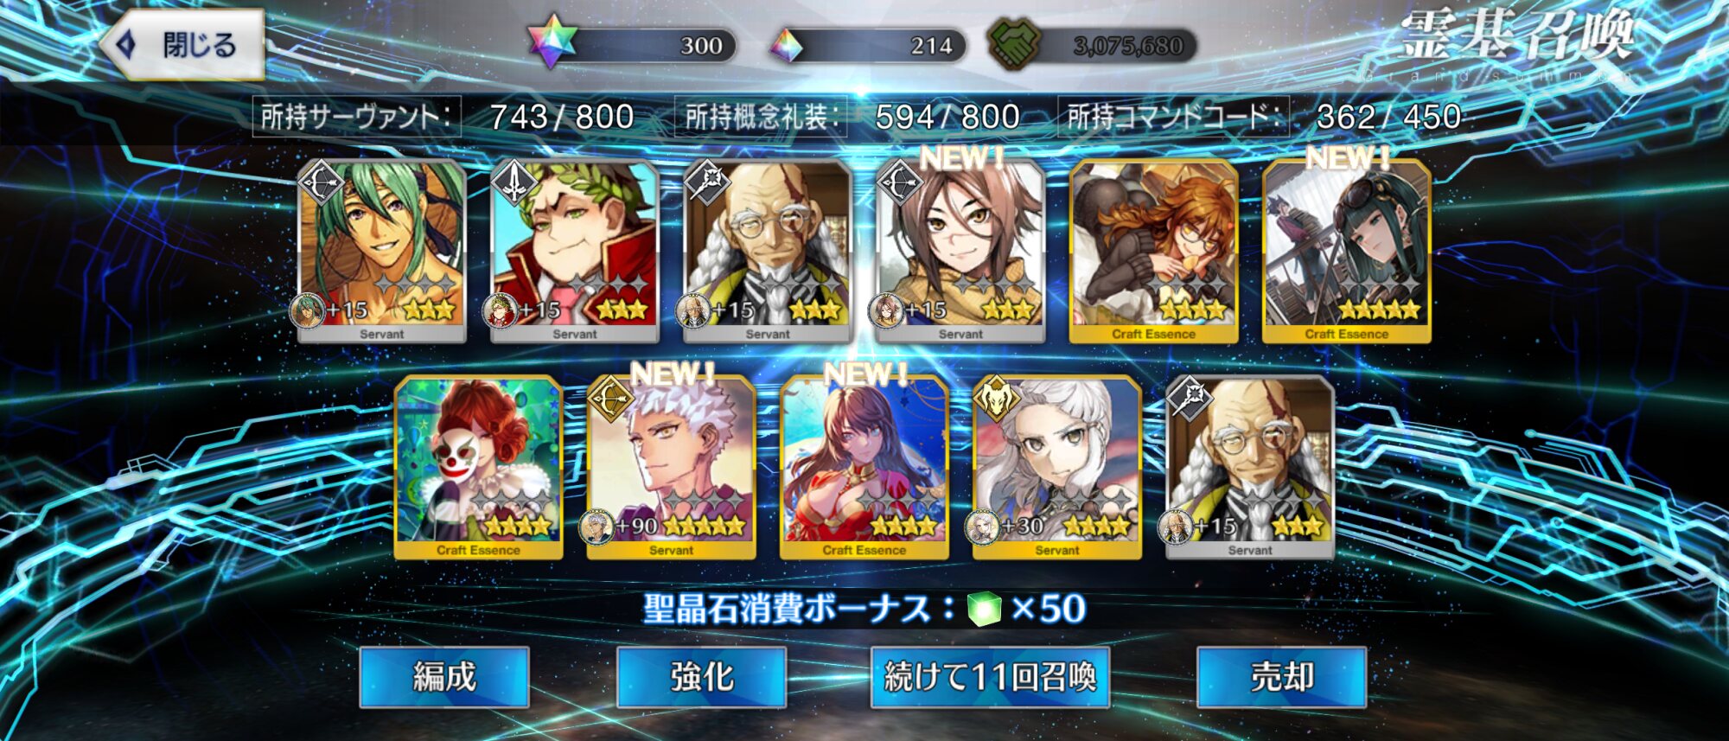Tap the green handshake Friend Point icon
1729x741 pixels.
click(1015, 44)
